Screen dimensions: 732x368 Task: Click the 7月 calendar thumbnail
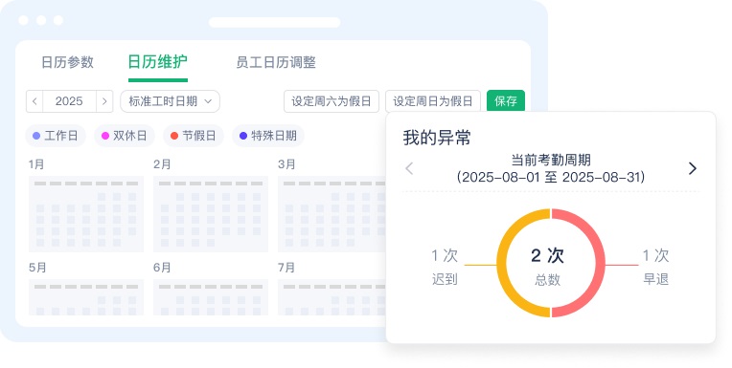tap(332, 297)
